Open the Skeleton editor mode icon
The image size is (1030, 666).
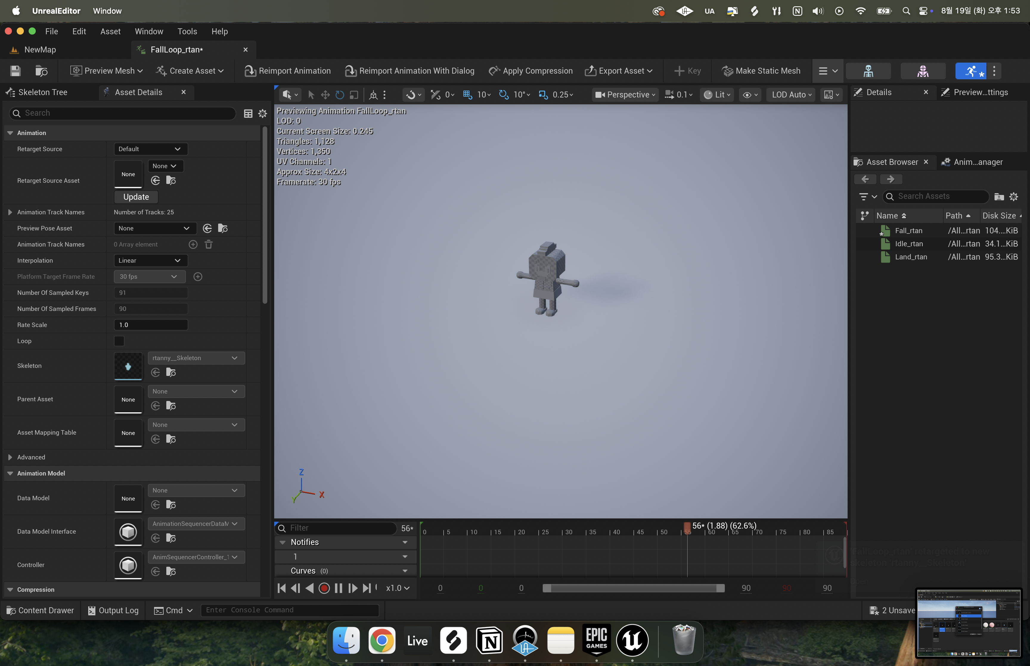tap(868, 71)
